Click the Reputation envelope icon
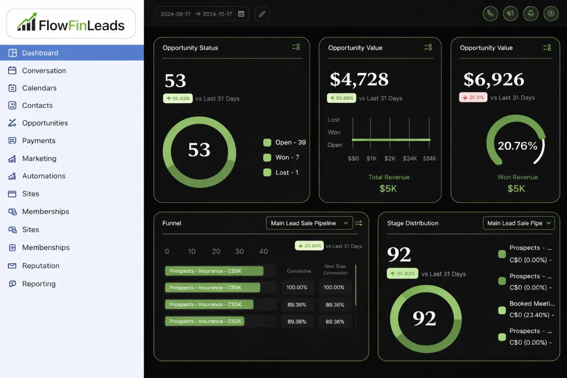The height and width of the screenshot is (378, 567). tap(12, 266)
